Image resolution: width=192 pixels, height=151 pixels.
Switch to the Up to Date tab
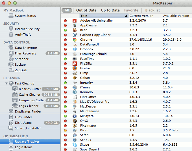(110, 10)
